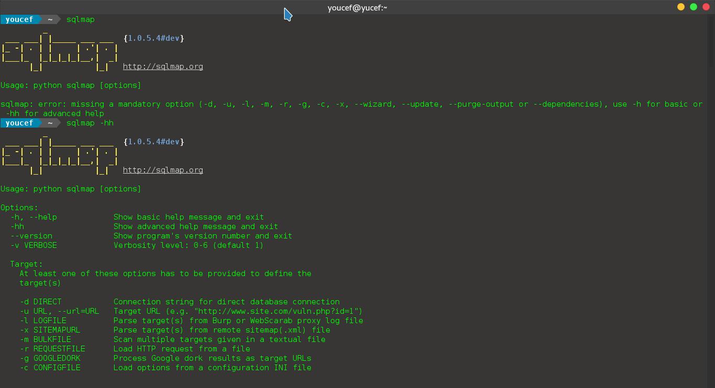Click the '-l LOGFILE' option
715x388 pixels.
coord(43,321)
